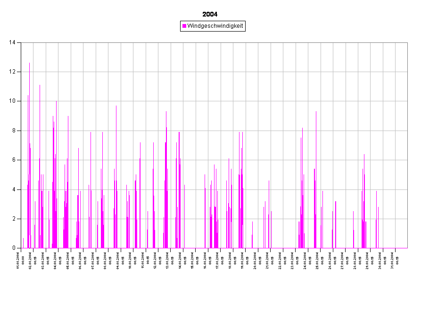421x312 pixels.
Task: Click empty plot area right of the last bar
Action: click(x=394, y=189)
